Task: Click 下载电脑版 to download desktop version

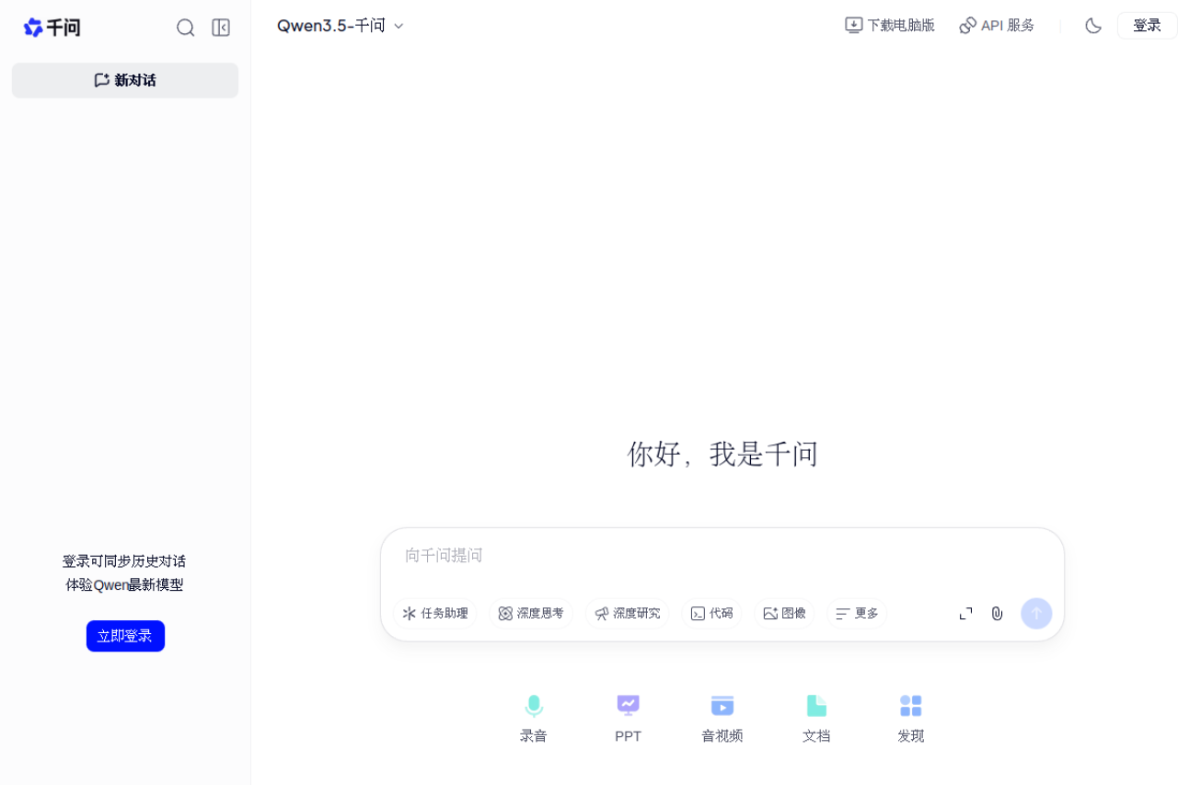Action: 888,25
